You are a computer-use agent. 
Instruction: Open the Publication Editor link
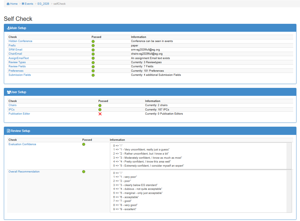click(x=19, y=114)
